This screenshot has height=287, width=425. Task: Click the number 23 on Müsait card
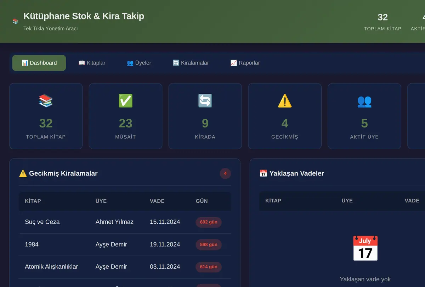(x=125, y=123)
